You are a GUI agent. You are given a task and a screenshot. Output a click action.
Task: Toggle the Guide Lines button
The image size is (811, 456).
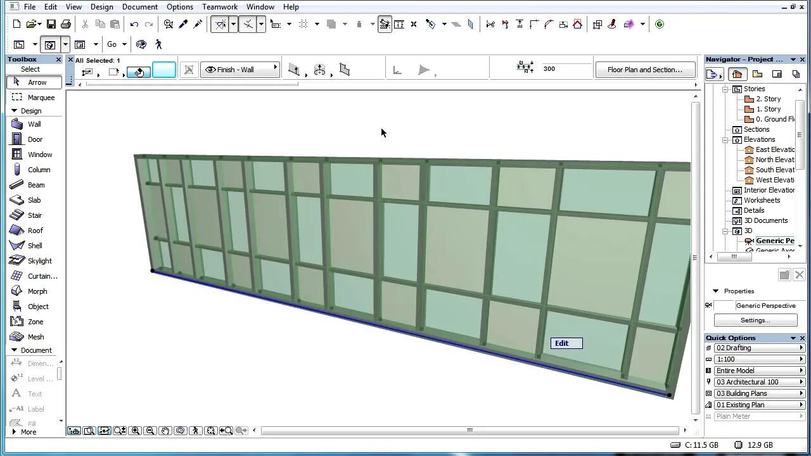[220, 24]
